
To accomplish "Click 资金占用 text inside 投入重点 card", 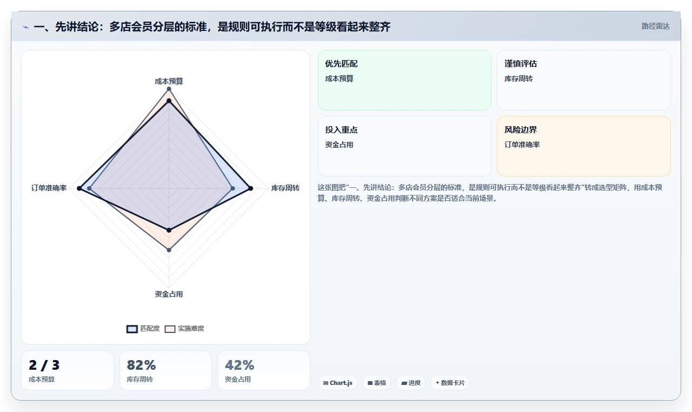I will [339, 145].
